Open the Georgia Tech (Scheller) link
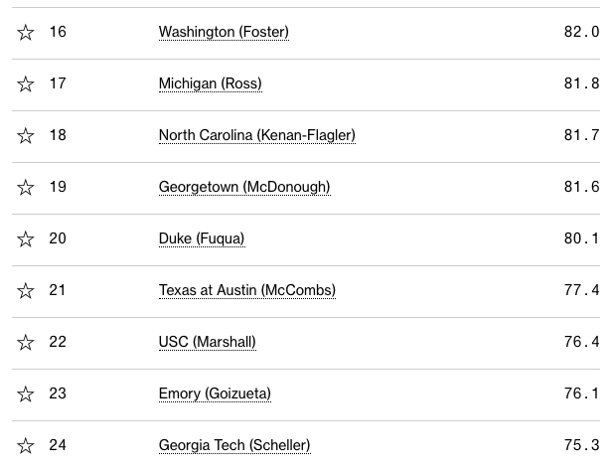 [x=234, y=446]
